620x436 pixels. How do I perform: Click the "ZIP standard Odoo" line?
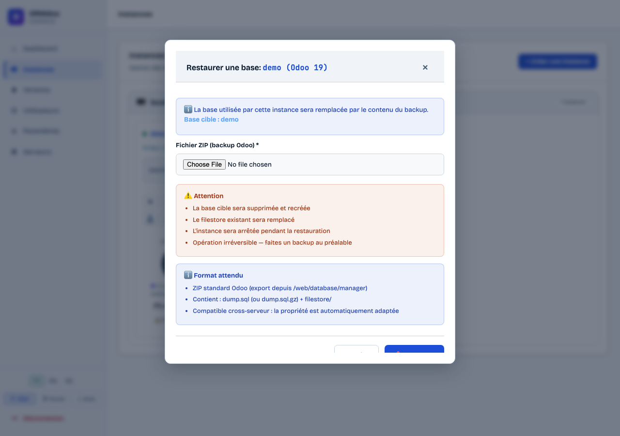tap(280, 288)
